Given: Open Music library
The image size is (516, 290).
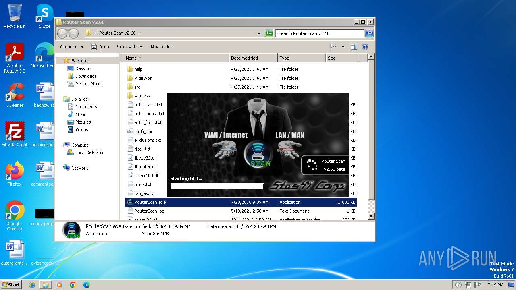Looking at the screenshot, I should [77, 114].
